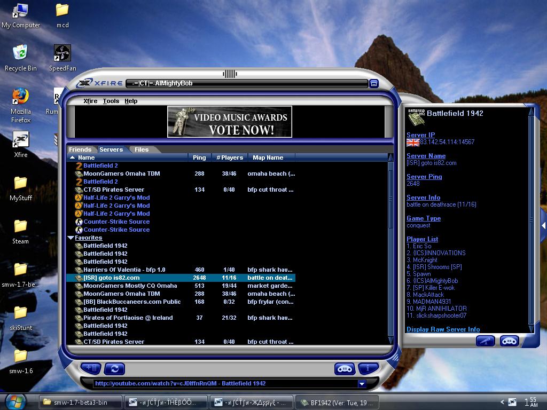Image resolution: width=547 pixels, height=410 pixels.
Task: Click the gamepad button in the server info panel
Action: (509, 341)
